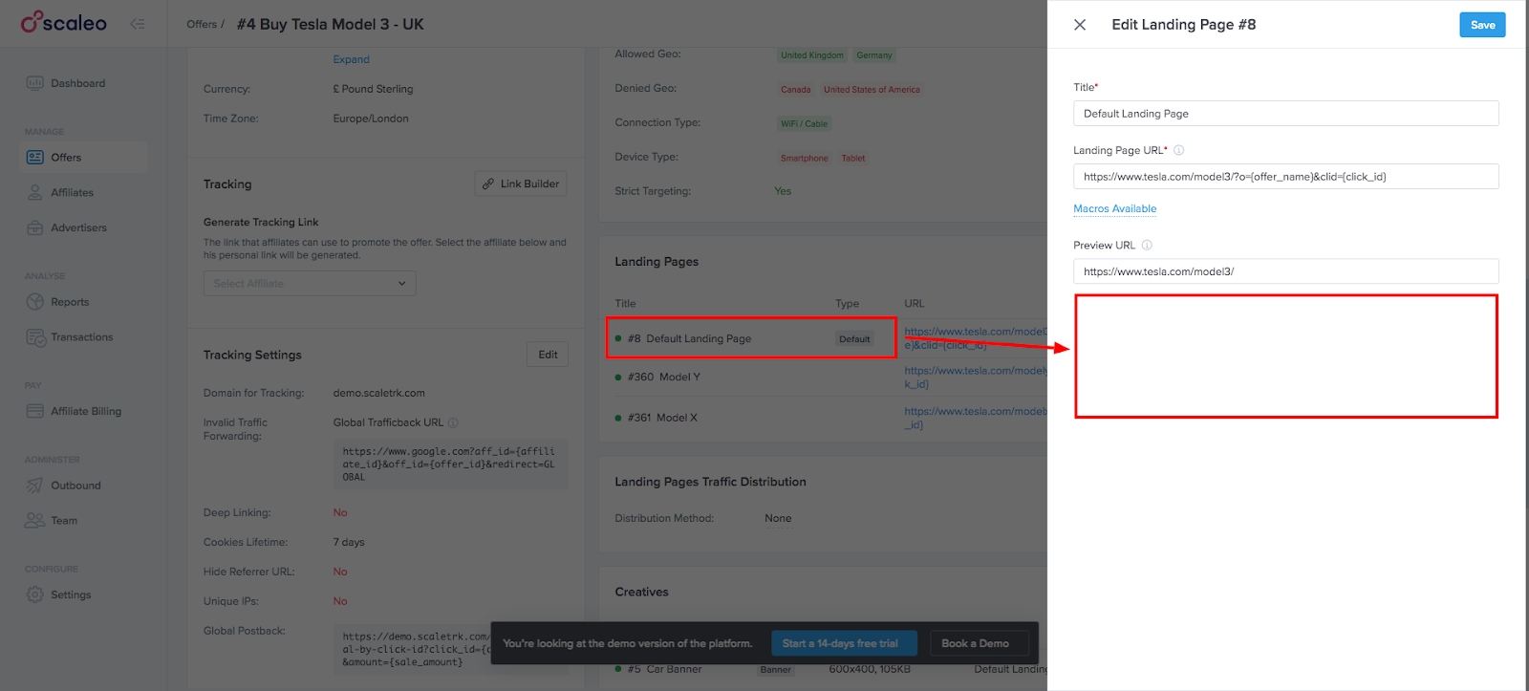Screen dimensions: 1529x691
Task: Click the Distribution Method None value
Action: coord(778,518)
